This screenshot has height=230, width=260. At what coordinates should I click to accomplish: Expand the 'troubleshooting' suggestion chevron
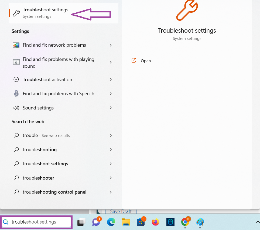111,150
